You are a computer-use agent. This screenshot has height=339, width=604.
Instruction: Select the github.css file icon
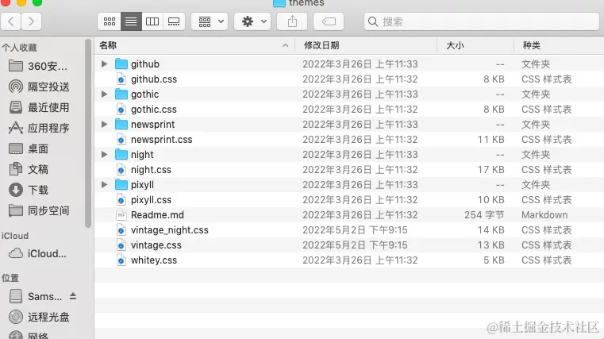pyautogui.click(x=121, y=79)
